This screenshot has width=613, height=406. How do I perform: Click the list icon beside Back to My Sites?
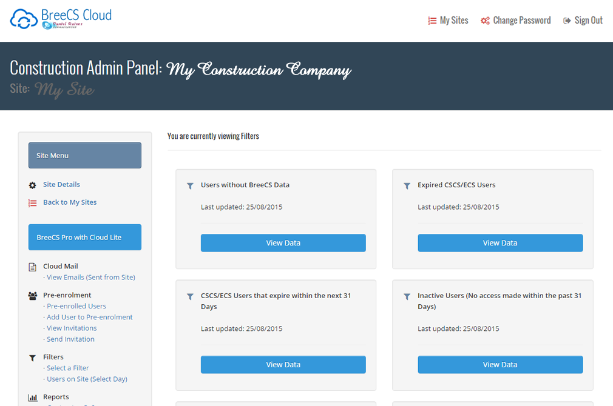[x=33, y=203]
